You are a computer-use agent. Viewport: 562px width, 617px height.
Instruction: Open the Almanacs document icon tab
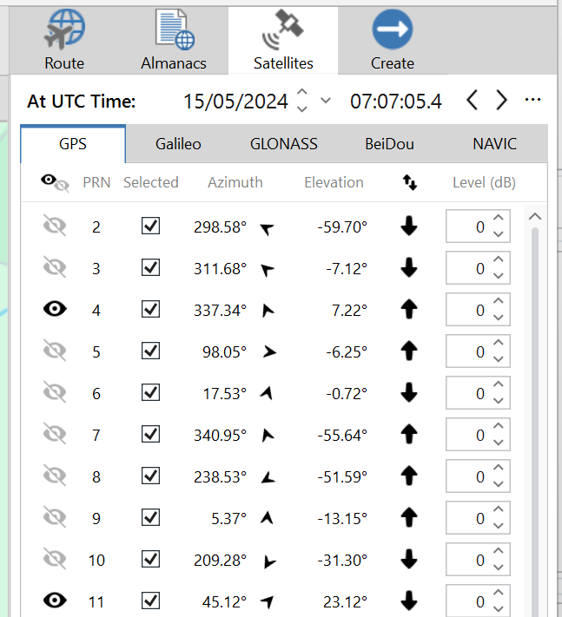[174, 40]
